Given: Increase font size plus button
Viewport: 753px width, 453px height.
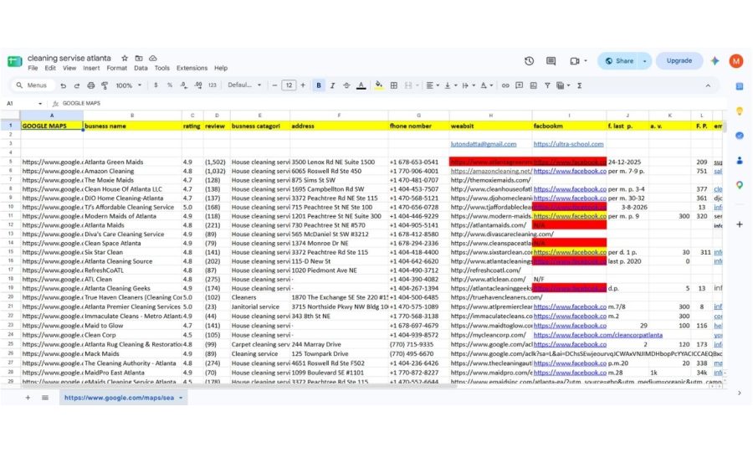Looking at the screenshot, I should 303,85.
